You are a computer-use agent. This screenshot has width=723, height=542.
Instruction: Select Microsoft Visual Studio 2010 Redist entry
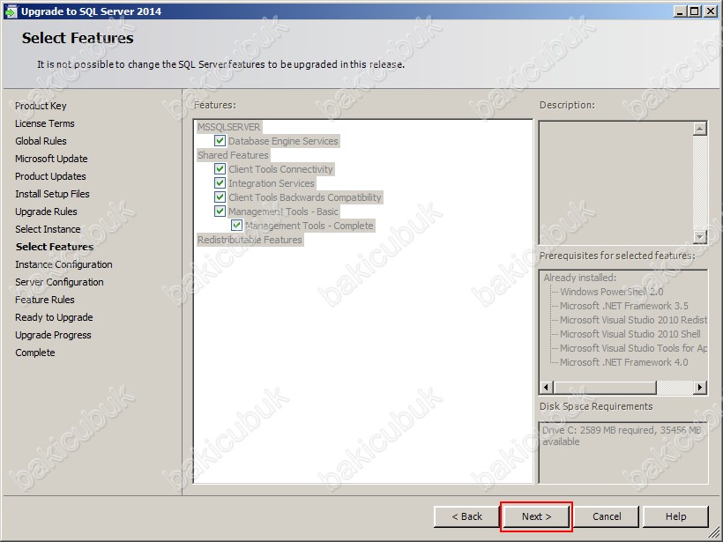coord(633,320)
